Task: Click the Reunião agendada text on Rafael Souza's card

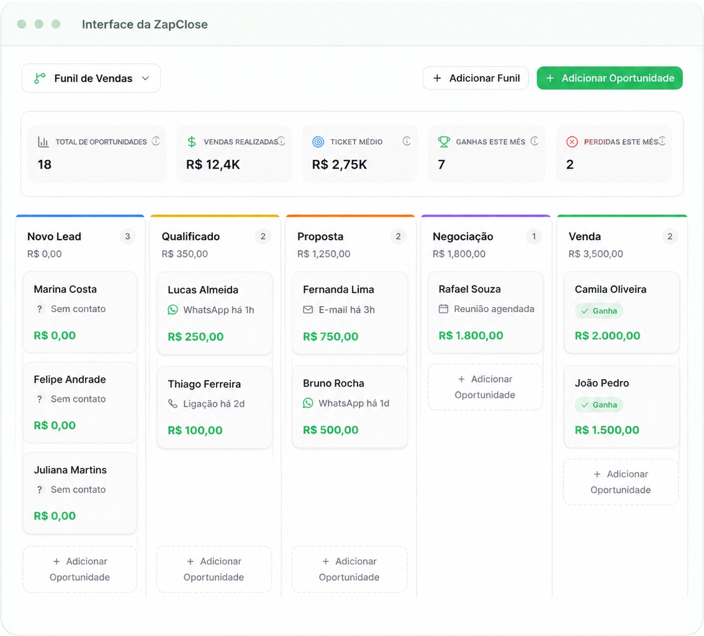Action: [x=494, y=309]
